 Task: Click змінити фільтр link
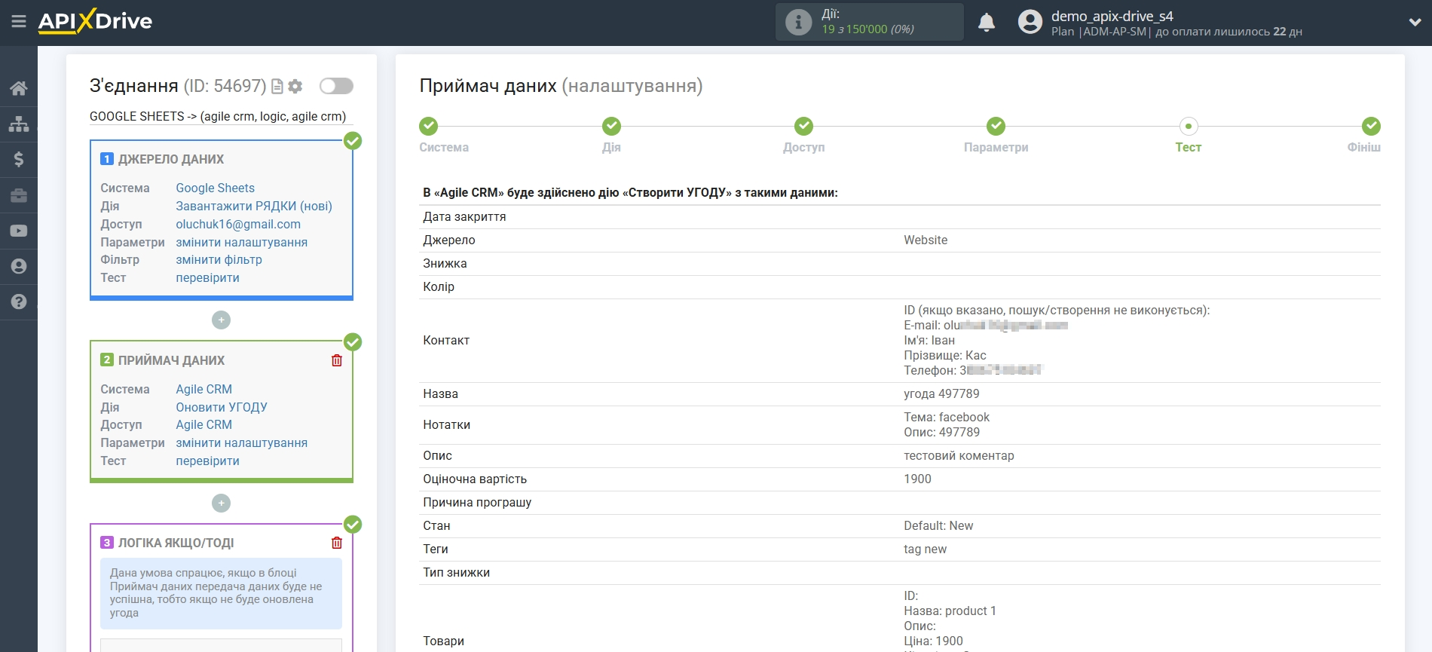[x=219, y=259]
